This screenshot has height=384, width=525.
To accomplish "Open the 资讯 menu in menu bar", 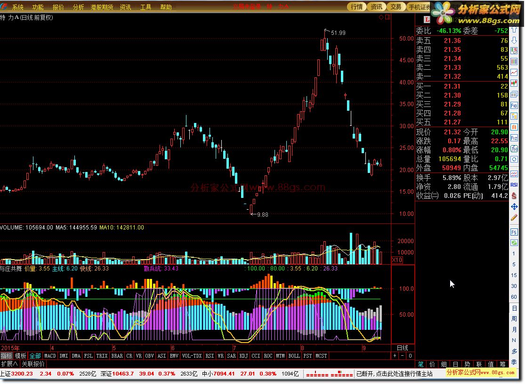I will point(126,7).
